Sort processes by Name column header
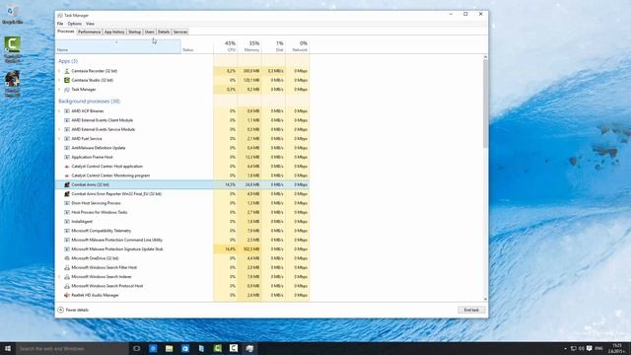The image size is (631, 355). click(x=118, y=46)
